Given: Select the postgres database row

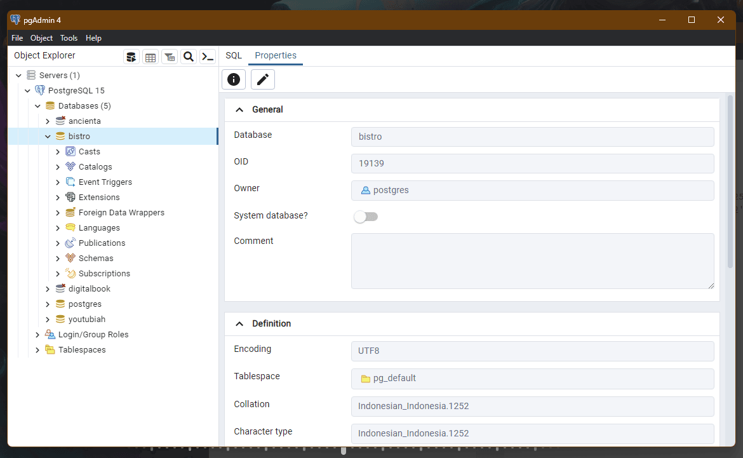Looking at the screenshot, I should [113, 304].
